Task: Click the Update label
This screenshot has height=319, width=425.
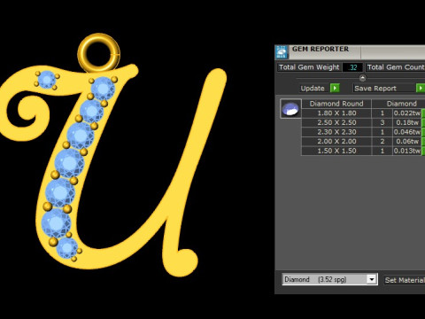Action: pyautogui.click(x=313, y=89)
